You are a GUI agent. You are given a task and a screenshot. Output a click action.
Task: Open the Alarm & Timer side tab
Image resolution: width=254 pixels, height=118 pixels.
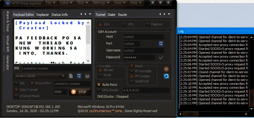8,21
